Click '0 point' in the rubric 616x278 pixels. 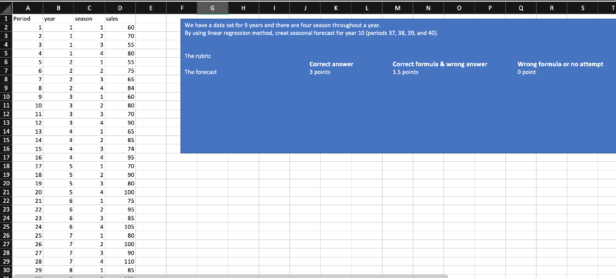(x=526, y=72)
